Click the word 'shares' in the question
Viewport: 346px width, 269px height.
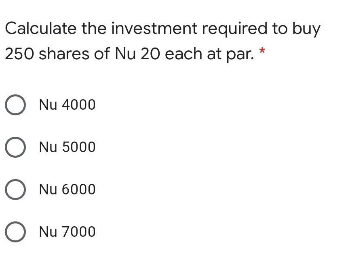coord(64,53)
